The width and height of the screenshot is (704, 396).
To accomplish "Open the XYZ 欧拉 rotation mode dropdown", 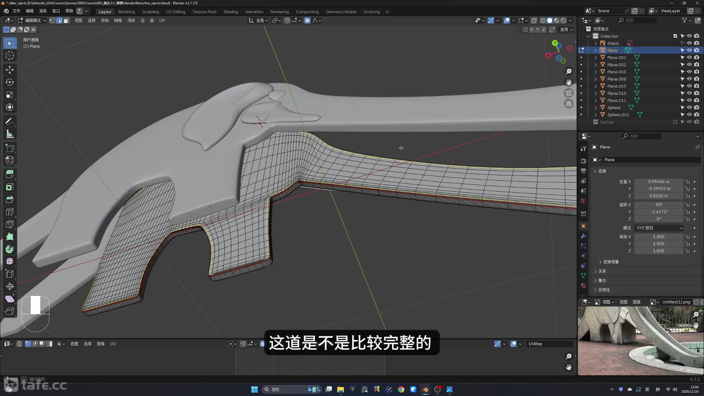I will tap(659, 228).
